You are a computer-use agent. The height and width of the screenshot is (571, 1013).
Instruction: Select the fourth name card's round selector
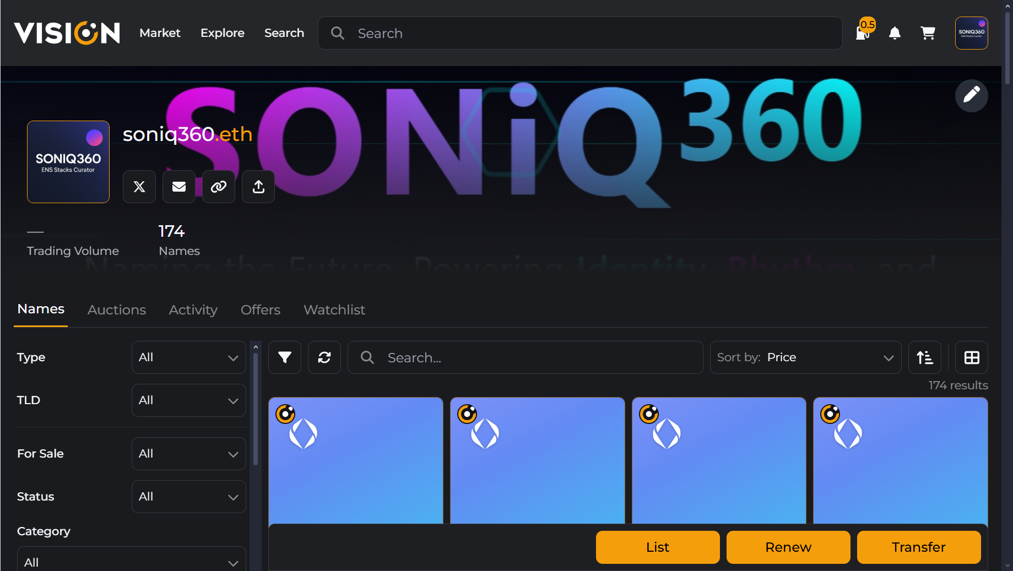click(830, 414)
